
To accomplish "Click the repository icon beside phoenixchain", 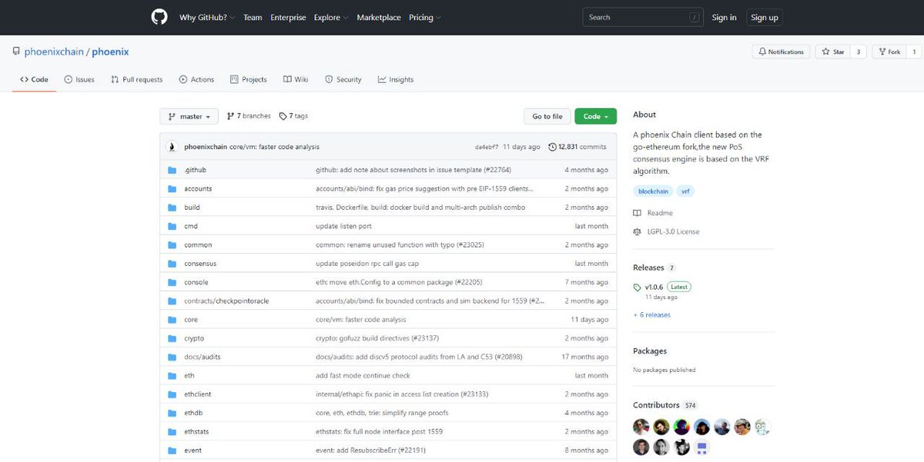I will click(x=16, y=52).
